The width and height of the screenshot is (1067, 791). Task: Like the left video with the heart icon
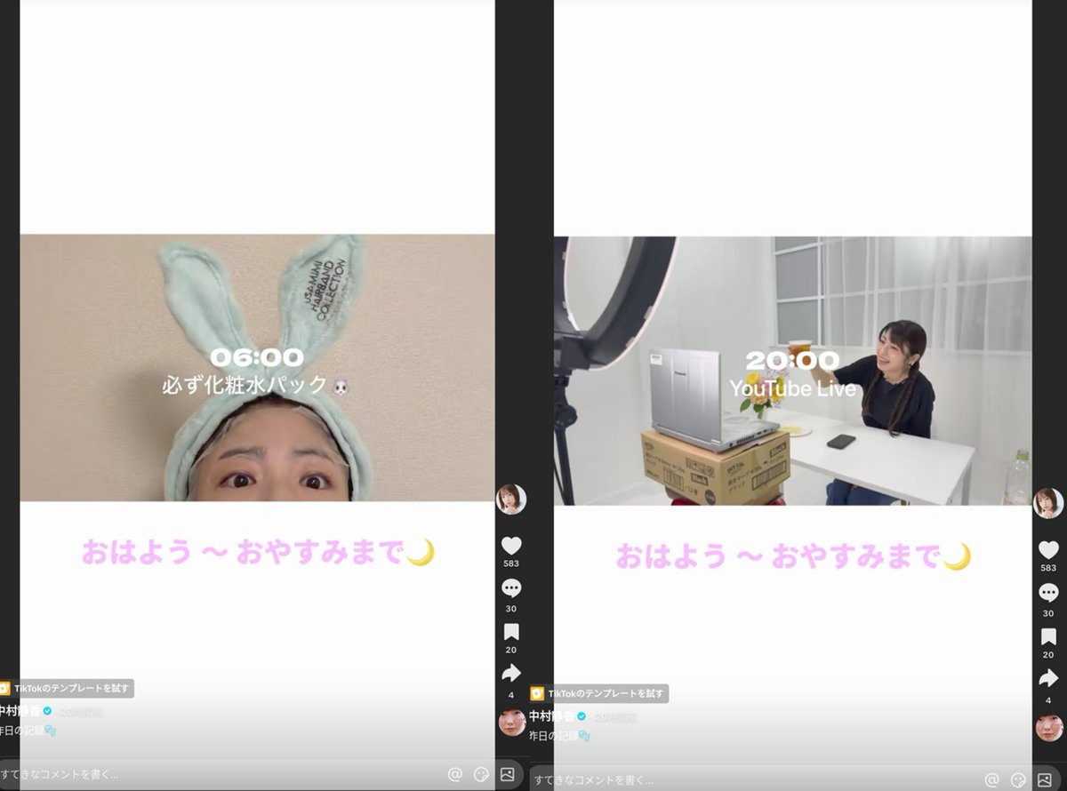[511, 546]
